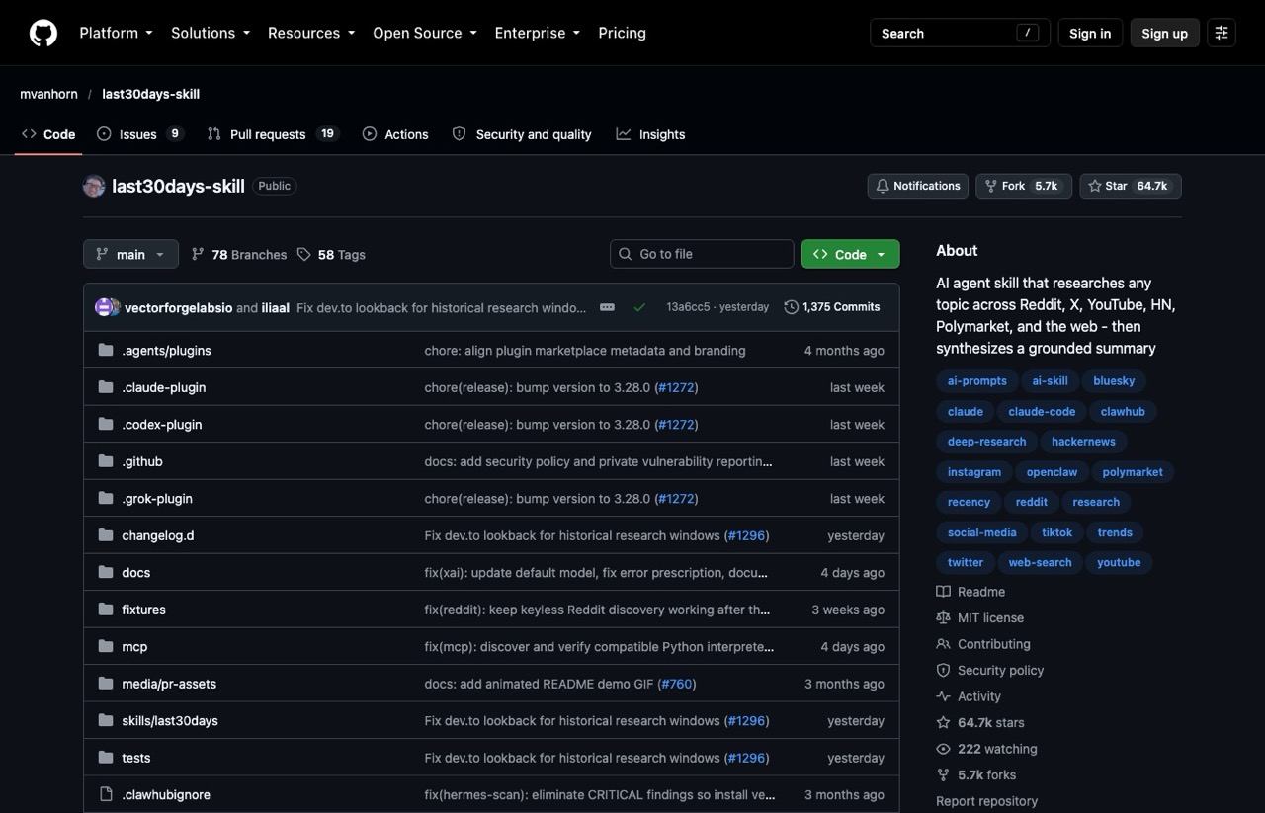
Task: Fork the repository
Action: [x=1024, y=186]
